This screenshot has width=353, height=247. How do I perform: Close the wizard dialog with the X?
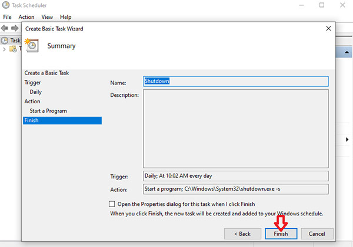[328, 29]
